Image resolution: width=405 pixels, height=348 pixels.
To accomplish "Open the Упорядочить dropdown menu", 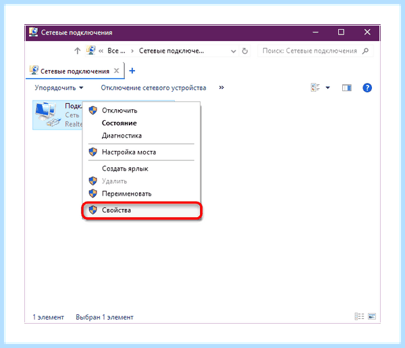I will coord(59,88).
